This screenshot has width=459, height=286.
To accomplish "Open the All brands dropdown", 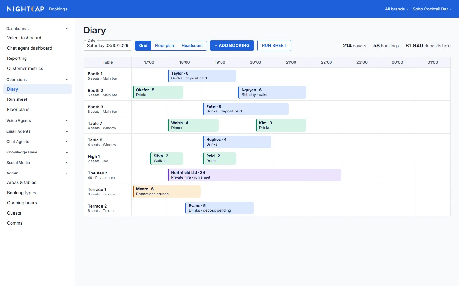I will (x=397, y=9).
